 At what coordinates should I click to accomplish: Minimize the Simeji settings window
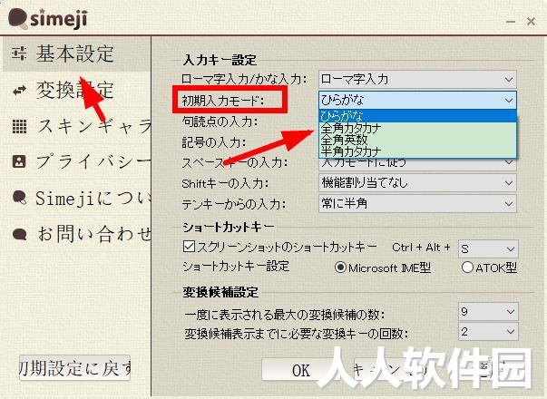(x=511, y=22)
